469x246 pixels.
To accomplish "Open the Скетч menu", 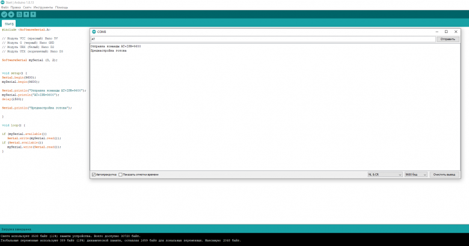I will click(26, 7).
